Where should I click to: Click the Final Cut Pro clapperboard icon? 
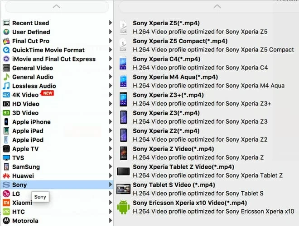[6, 41]
